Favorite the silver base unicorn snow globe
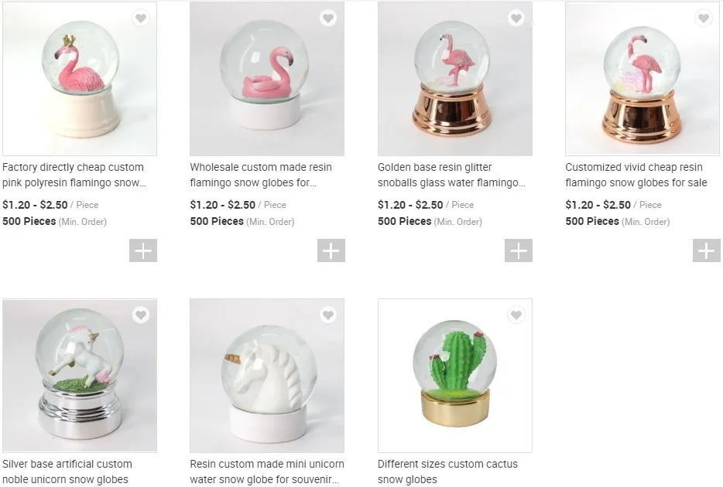 coord(140,315)
